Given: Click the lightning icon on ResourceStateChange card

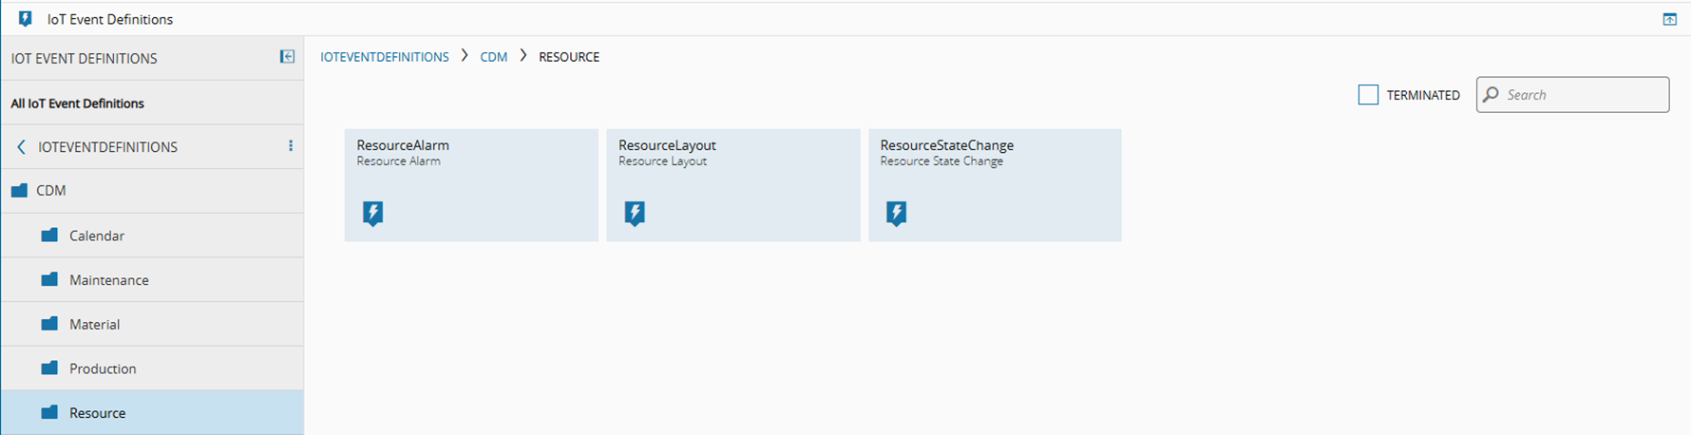Looking at the screenshot, I should (x=896, y=213).
